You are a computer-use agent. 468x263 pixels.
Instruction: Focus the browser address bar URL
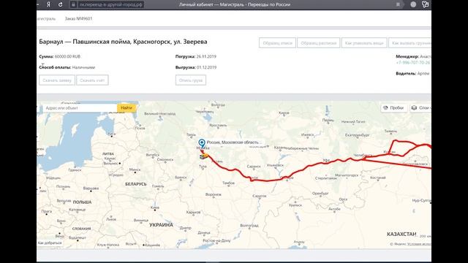(x=110, y=4)
